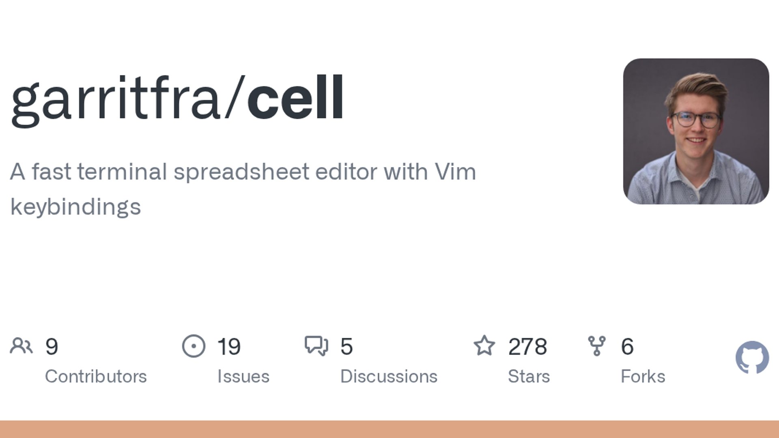The image size is (779, 438).
Task: Open the GitHub octocat logo
Action: click(x=752, y=357)
